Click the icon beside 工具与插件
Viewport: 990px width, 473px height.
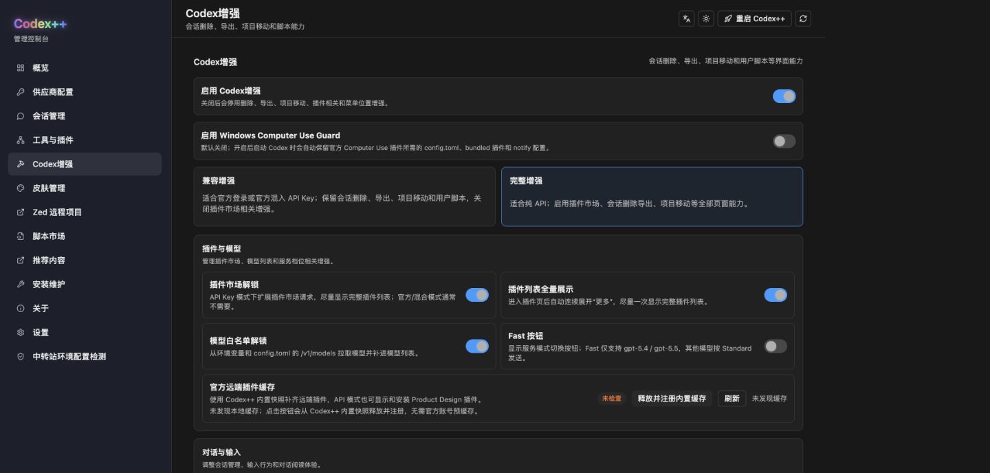[21, 140]
